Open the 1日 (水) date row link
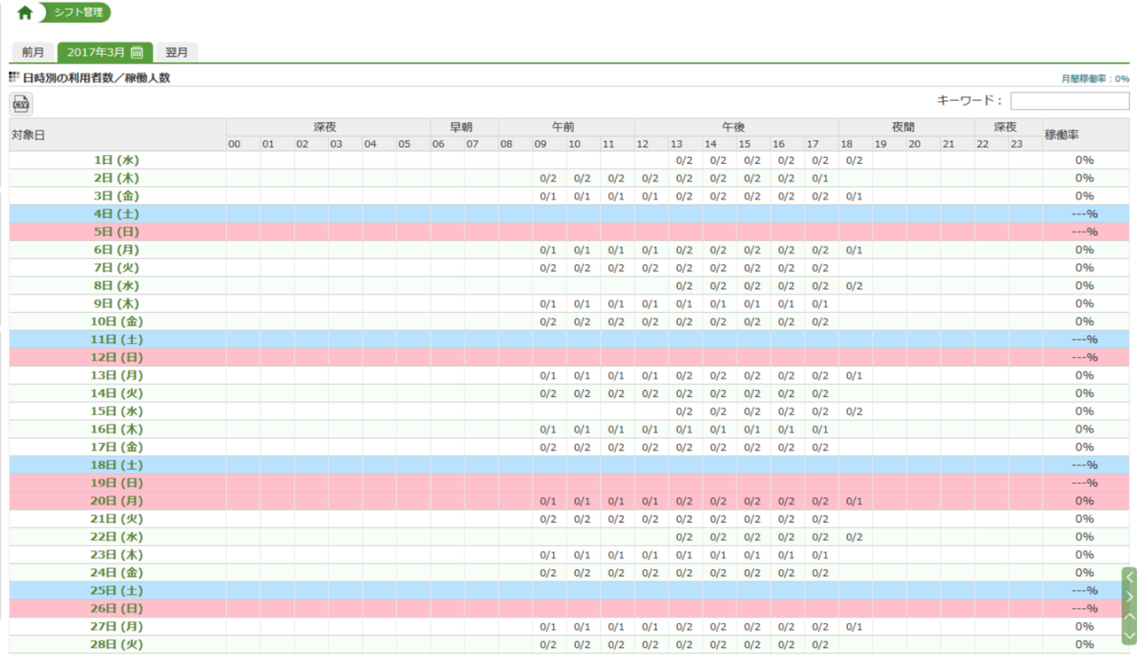The height and width of the screenshot is (655, 1137). point(116,160)
